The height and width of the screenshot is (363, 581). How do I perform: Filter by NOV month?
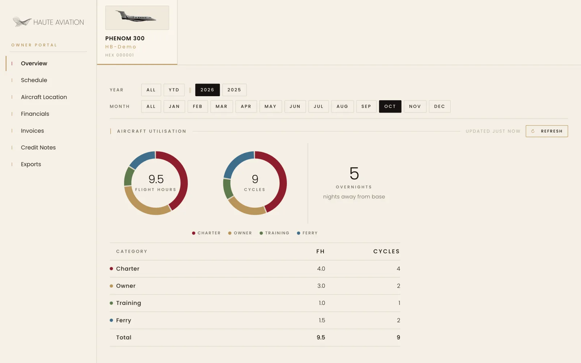click(x=415, y=106)
